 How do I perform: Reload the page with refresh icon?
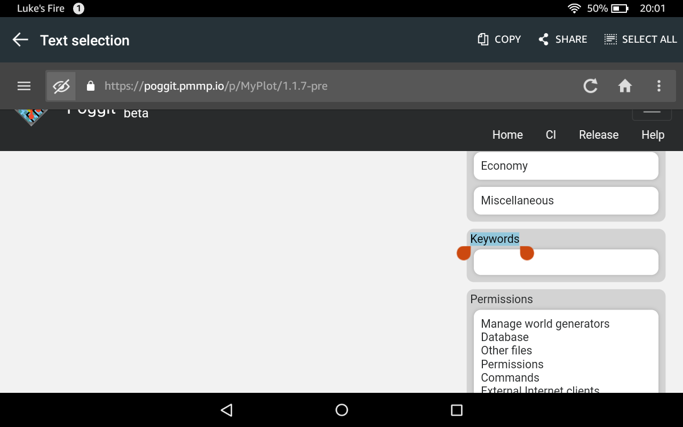click(590, 86)
